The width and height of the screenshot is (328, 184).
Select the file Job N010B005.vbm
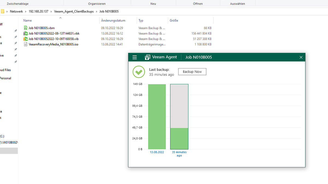click(42, 28)
